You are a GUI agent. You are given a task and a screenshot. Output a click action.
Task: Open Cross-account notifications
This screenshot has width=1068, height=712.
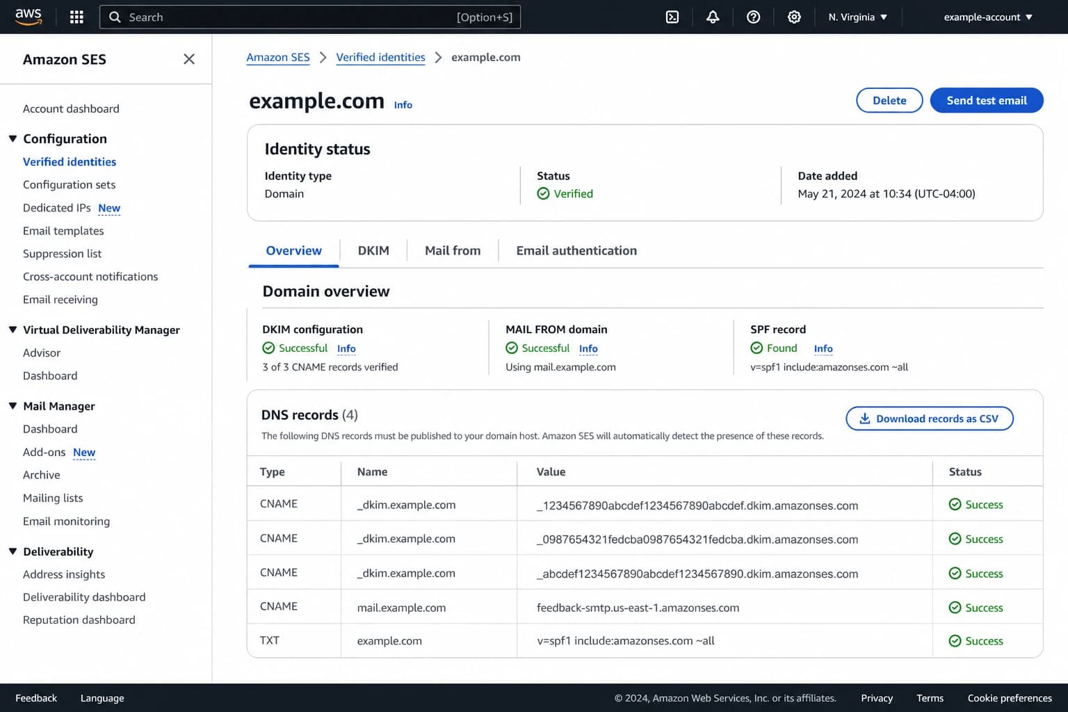pyautogui.click(x=90, y=277)
